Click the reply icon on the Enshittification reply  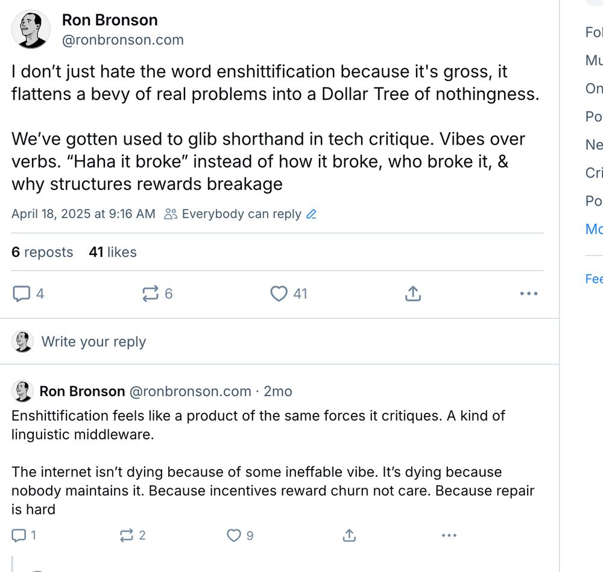[x=19, y=535]
